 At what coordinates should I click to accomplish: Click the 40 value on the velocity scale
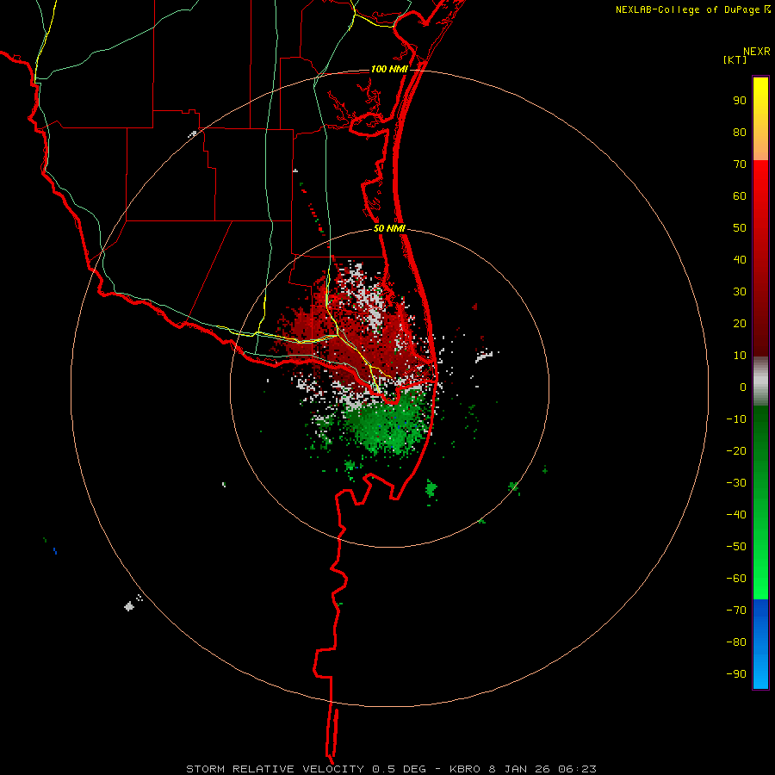(x=740, y=260)
